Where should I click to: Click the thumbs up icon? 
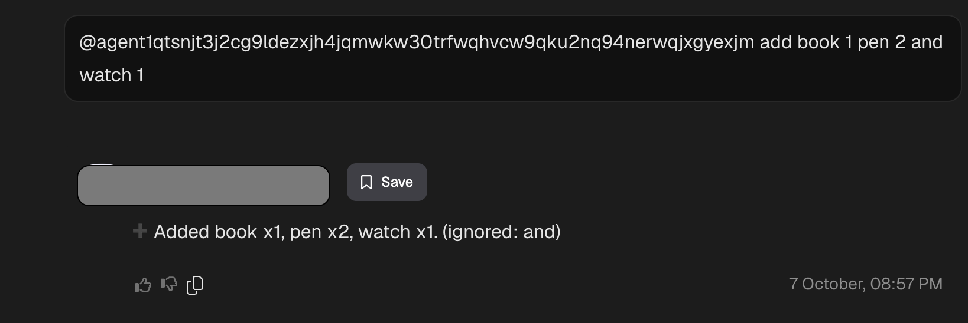pos(142,286)
